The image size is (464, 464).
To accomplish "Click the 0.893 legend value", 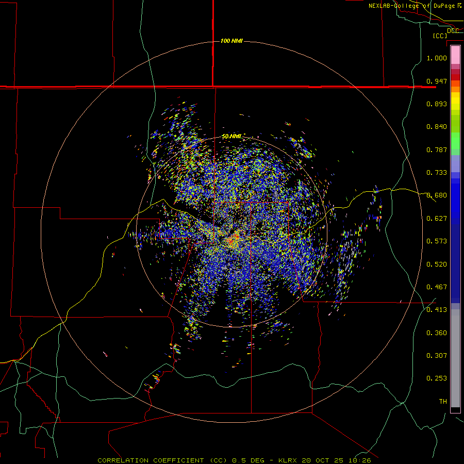I will click(437, 104).
